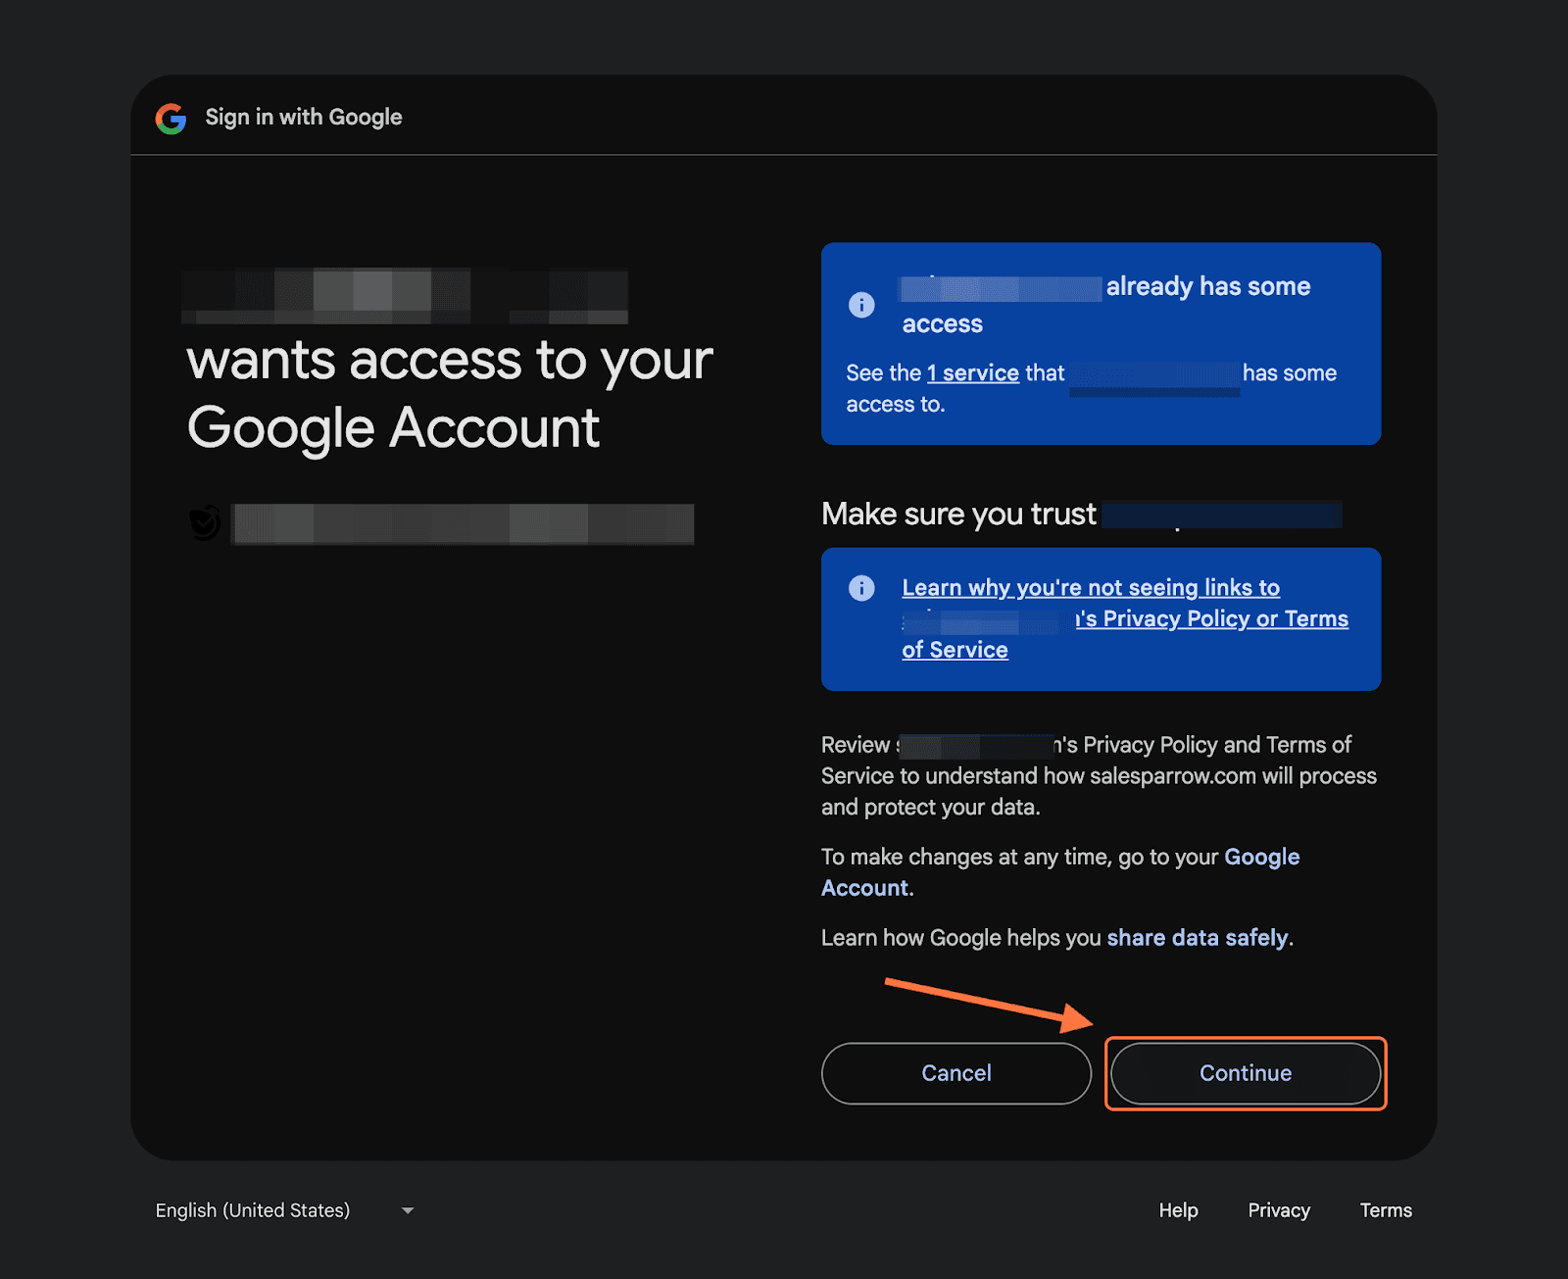Open the 'share data safely' link
Image resolution: width=1568 pixels, height=1279 pixels.
point(1197,938)
